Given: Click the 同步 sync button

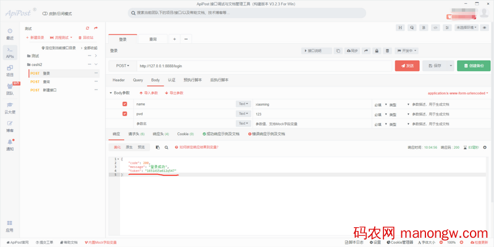Looking at the screenshot, I should [353, 51].
